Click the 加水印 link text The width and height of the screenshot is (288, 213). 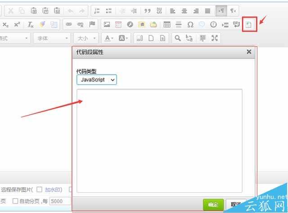click(52, 190)
